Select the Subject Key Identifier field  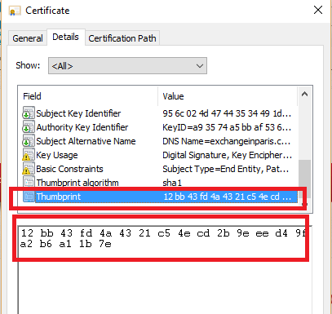78,113
